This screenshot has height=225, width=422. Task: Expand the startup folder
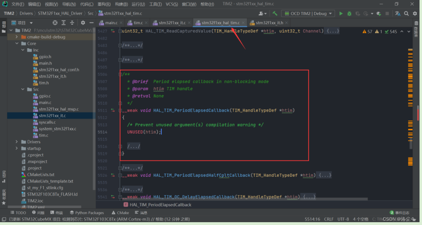point(17,148)
